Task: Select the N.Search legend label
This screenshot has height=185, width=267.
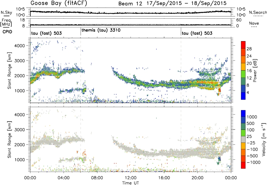Action: tap(258, 12)
